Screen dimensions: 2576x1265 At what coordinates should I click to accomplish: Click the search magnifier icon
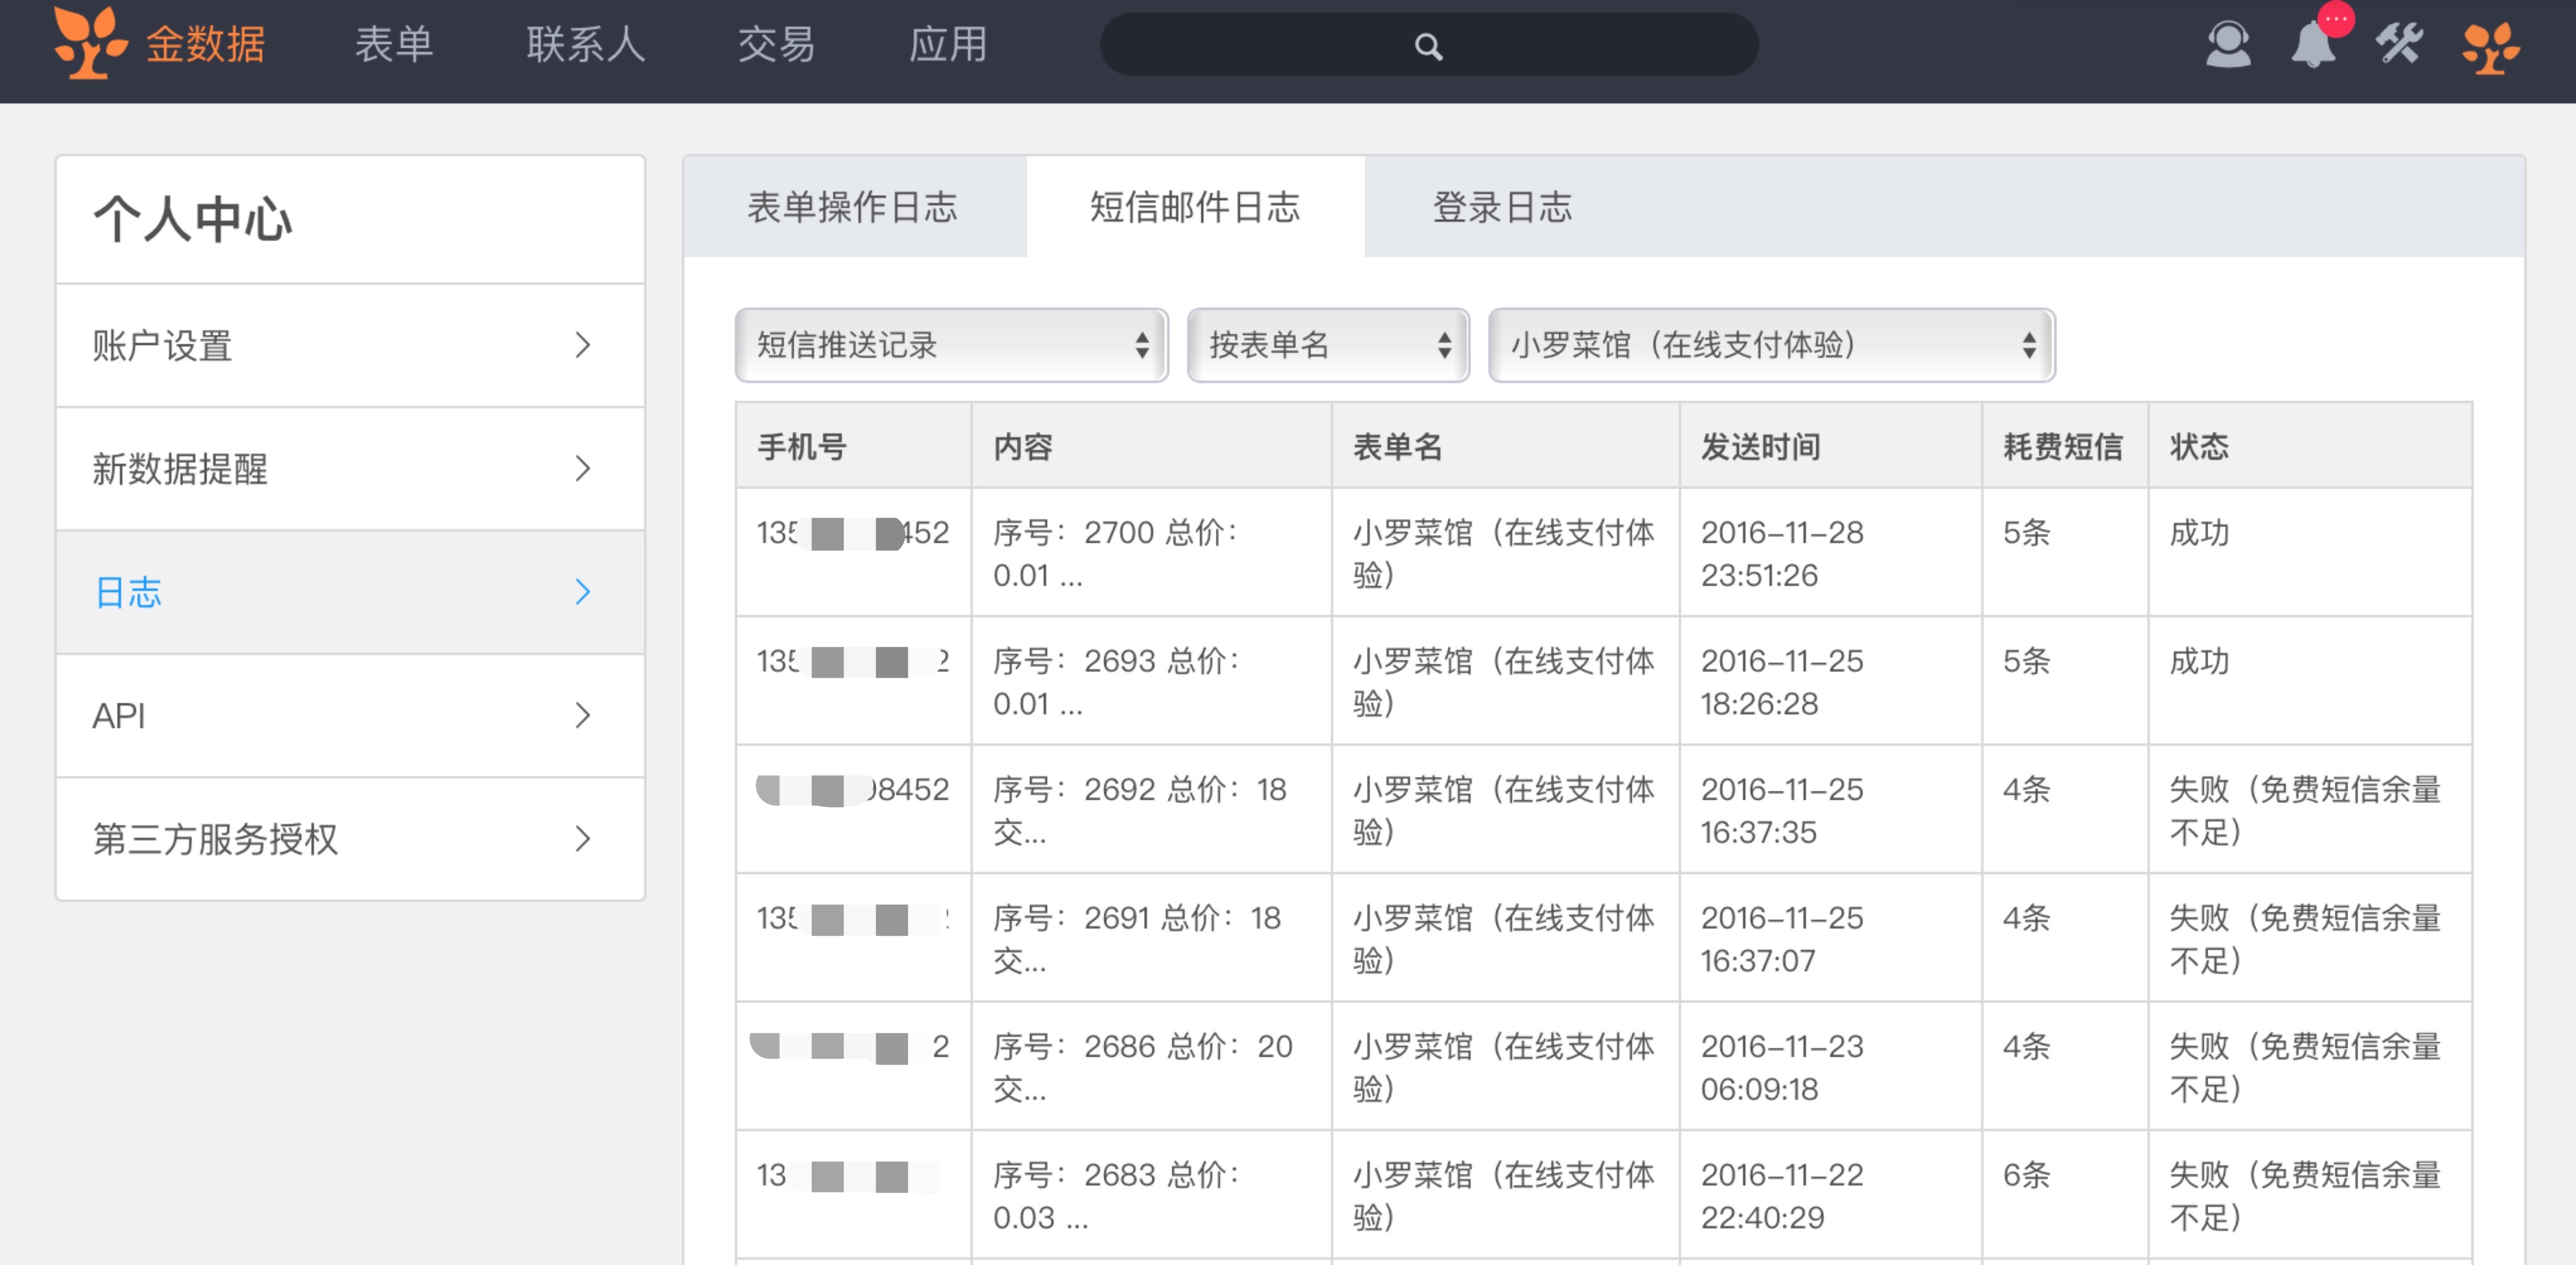1428,46
